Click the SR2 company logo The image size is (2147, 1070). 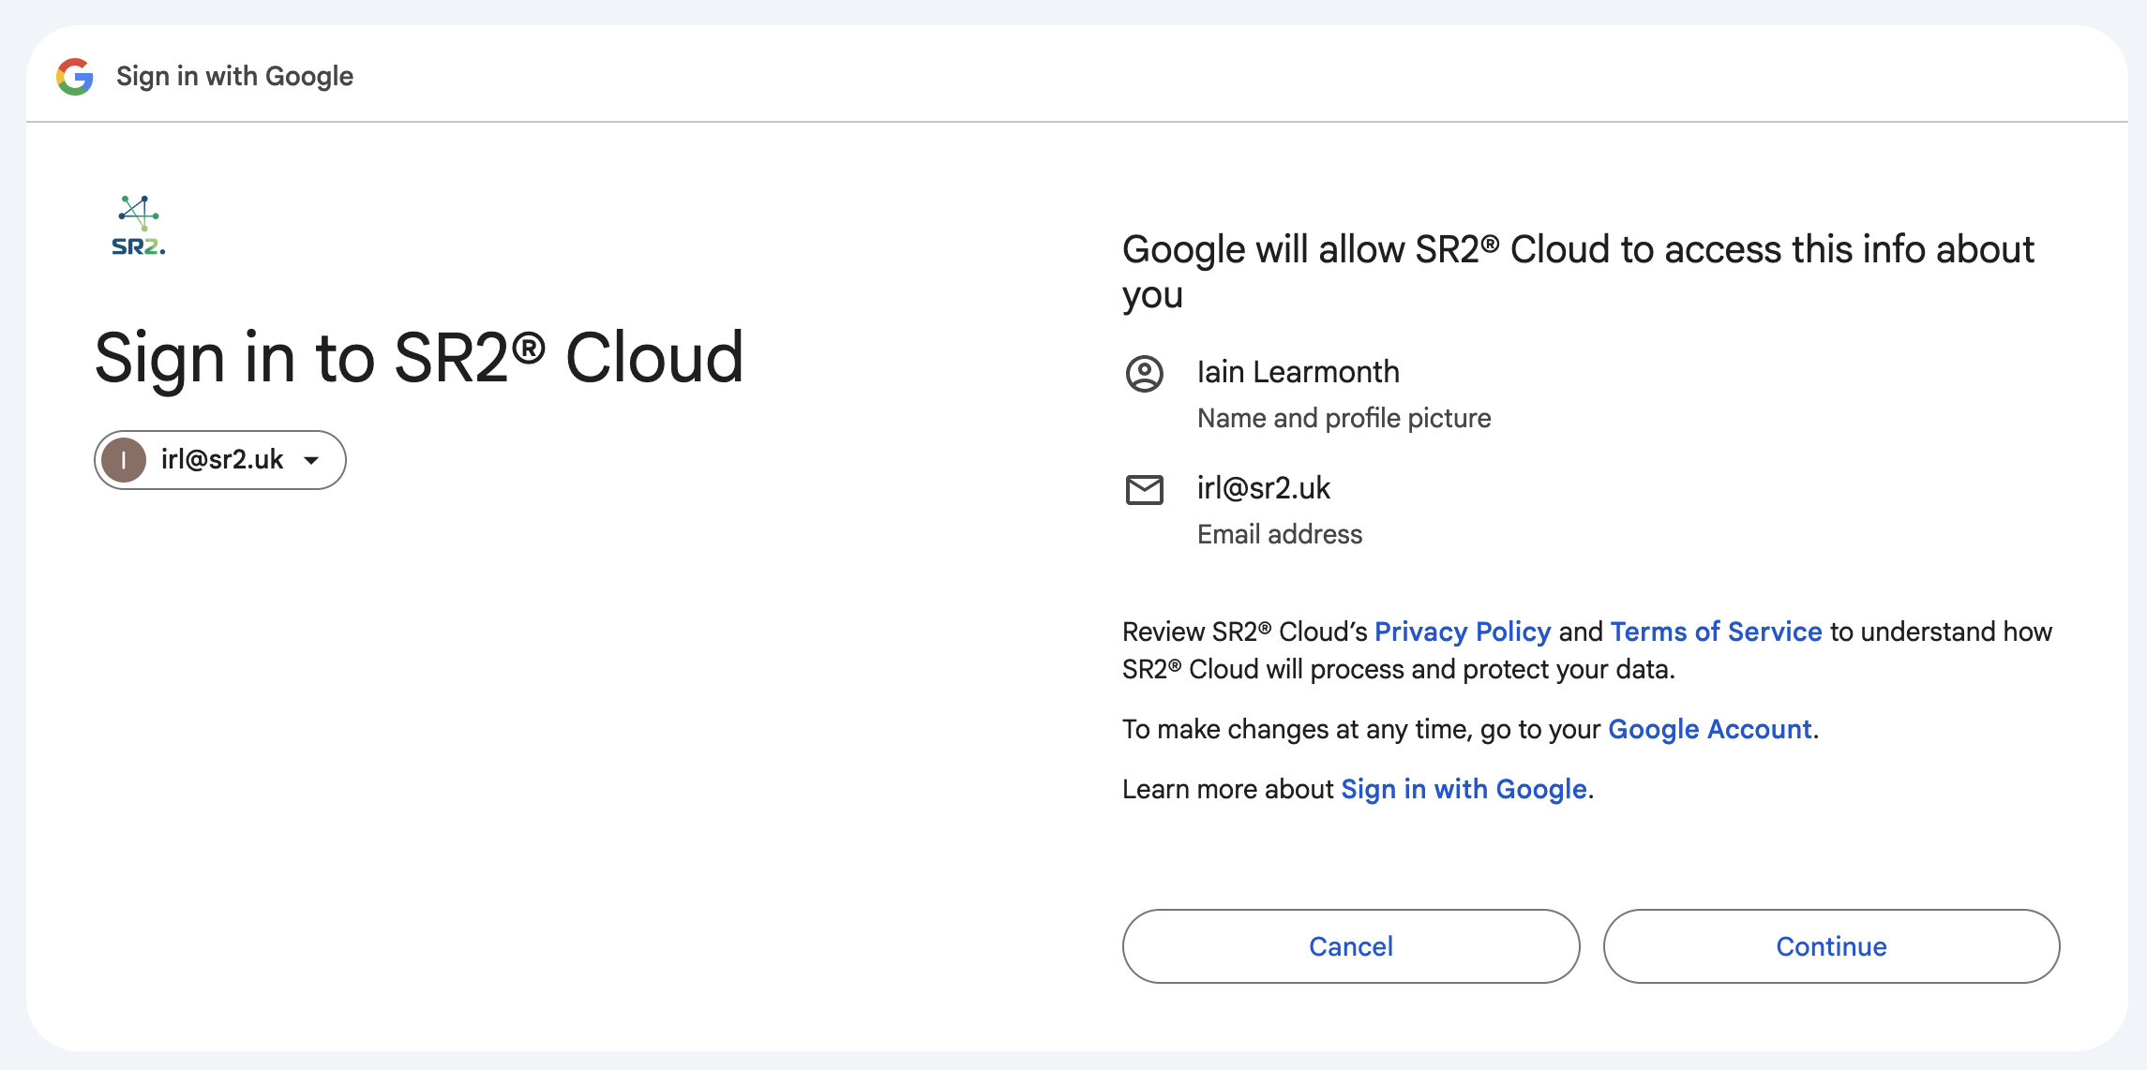pos(137,225)
